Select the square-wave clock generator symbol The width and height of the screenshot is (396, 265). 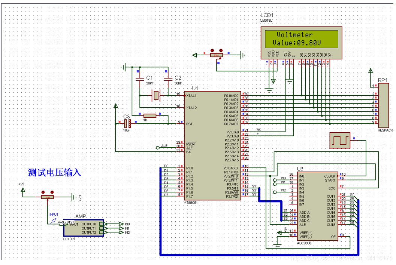pyautogui.click(x=339, y=141)
